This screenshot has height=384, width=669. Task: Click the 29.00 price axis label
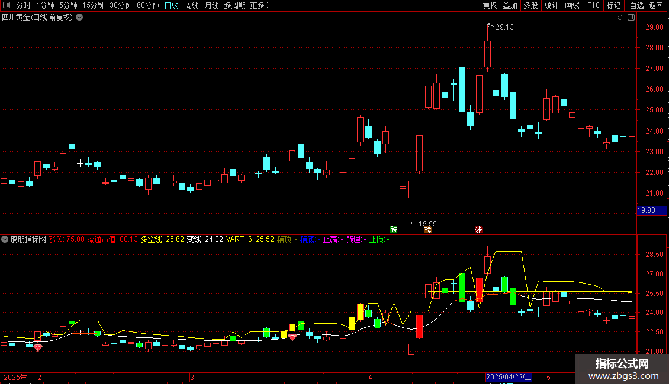point(654,27)
